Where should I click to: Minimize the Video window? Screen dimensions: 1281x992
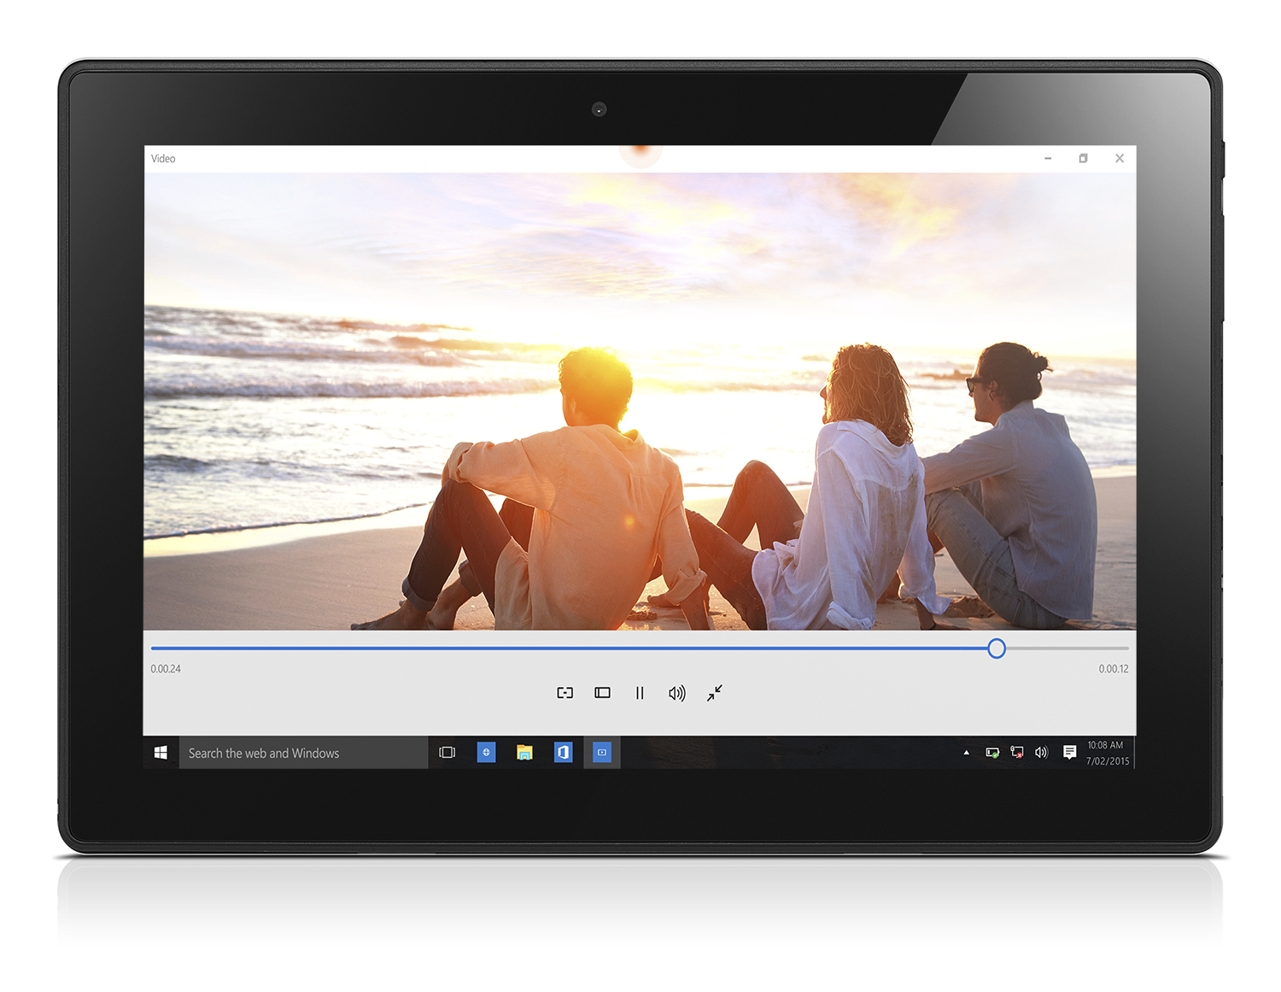coord(1048,158)
